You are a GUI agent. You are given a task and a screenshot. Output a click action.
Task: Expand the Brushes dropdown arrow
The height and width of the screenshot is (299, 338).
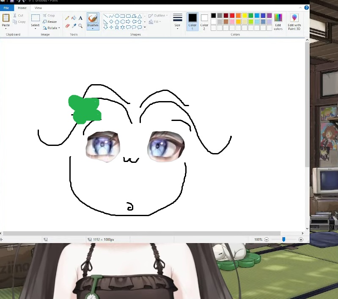[x=93, y=29]
